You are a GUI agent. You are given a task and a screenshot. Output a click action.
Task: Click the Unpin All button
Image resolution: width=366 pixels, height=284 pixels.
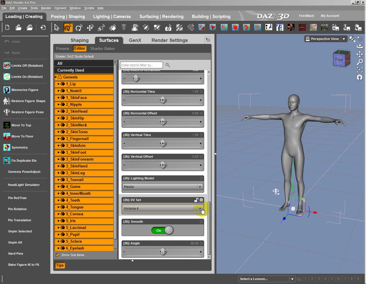15,242
